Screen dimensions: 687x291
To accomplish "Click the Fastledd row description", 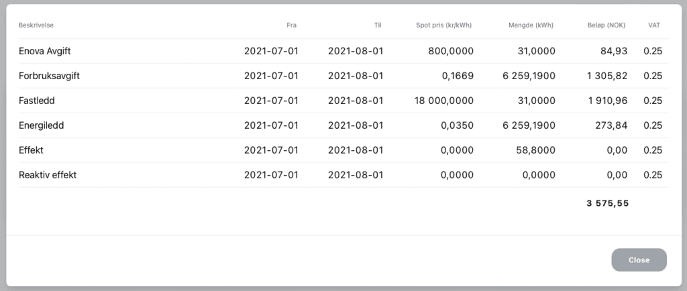I will pyautogui.click(x=37, y=101).
